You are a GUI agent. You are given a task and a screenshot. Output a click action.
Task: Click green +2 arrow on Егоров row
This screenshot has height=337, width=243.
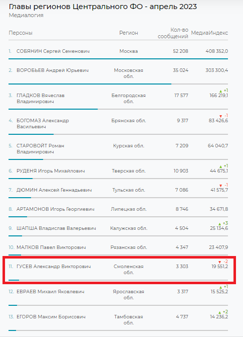(x=219, y=312)
